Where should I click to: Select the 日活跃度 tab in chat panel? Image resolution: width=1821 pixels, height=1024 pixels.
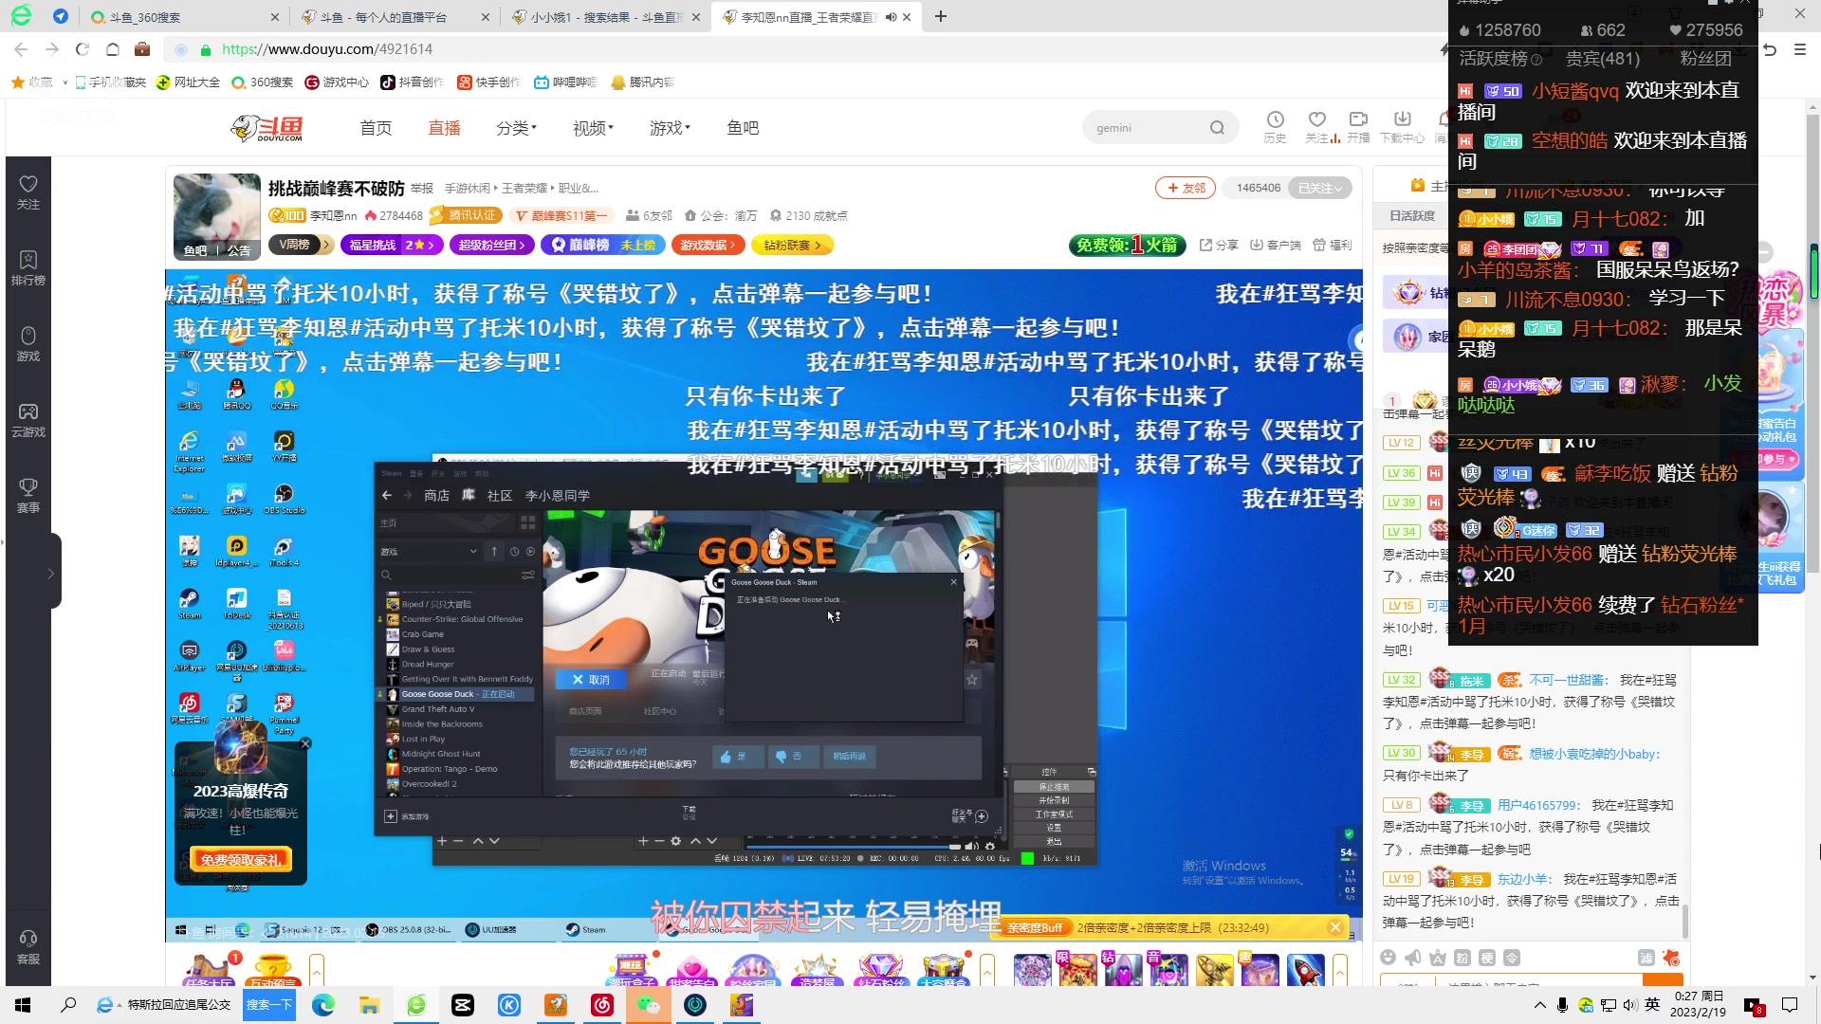[1412, 216]
